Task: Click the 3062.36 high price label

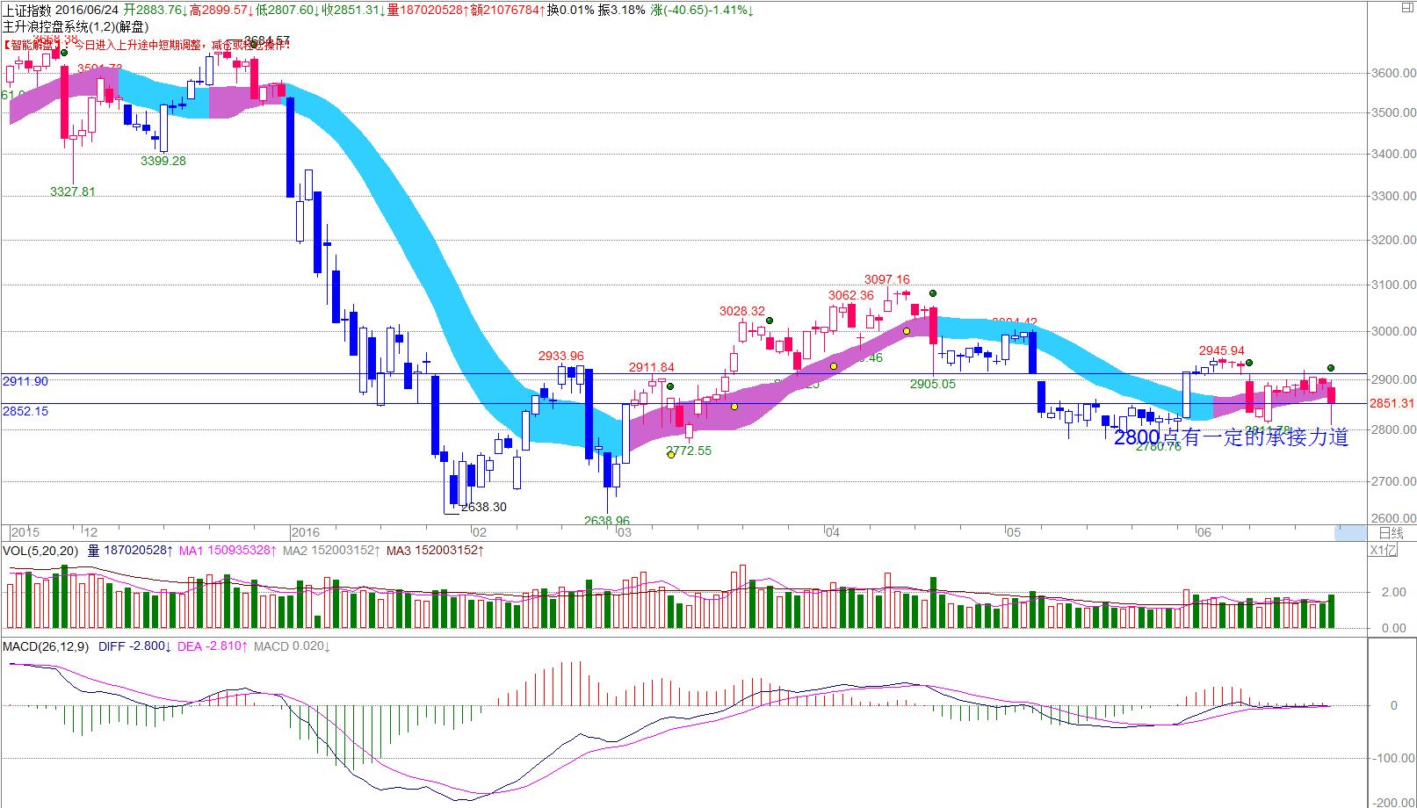Action: tap(851, 295)
